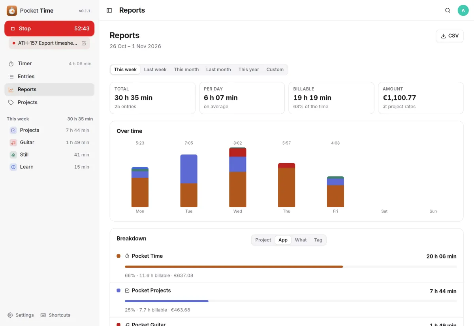Click the date range 26 Oct – 1 Nov 2026
The width and height of the screenshot is (474, 326).
135,46
